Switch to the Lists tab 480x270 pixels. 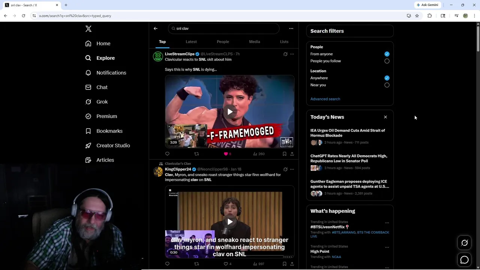tap(284, 42)
